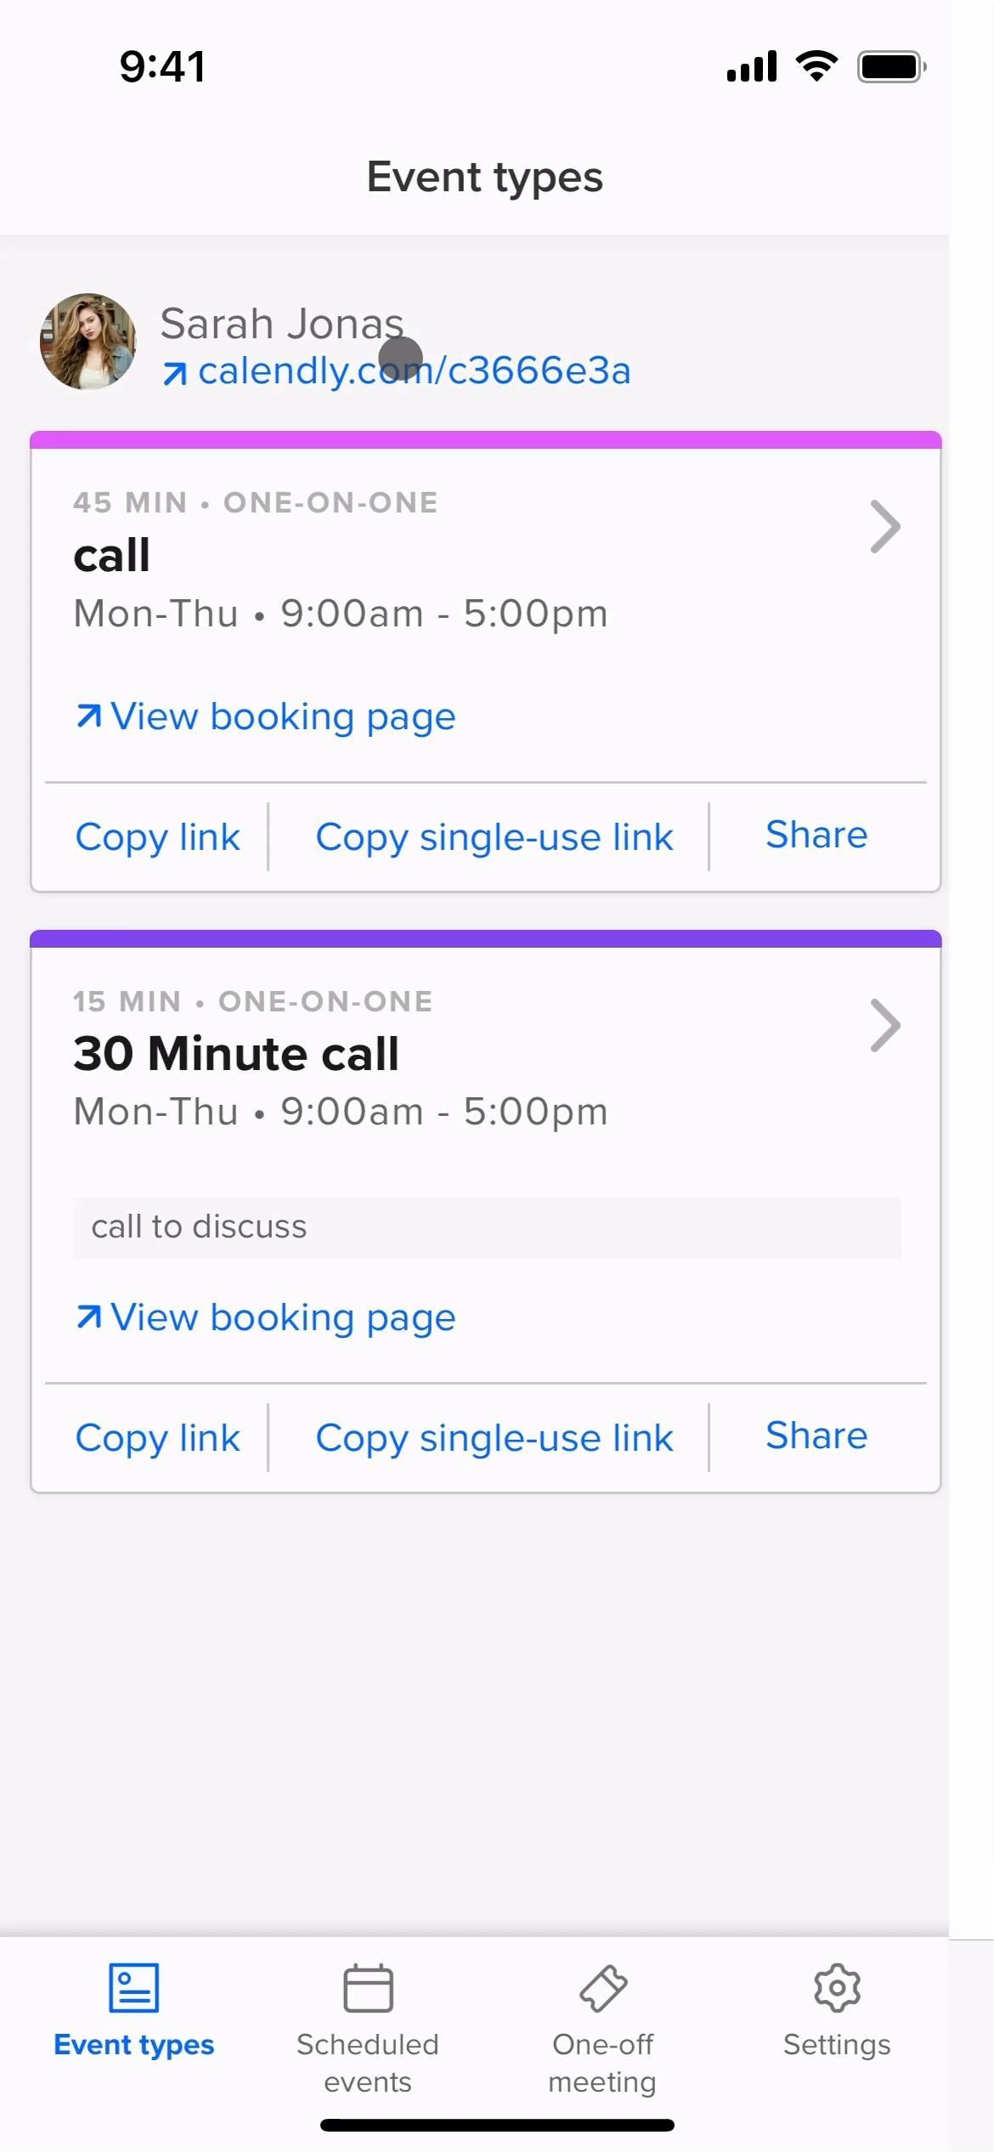Tap Sarah Jonas profile photo
The height and width of the screenshot is (2152, 994).
pos(88,342)
